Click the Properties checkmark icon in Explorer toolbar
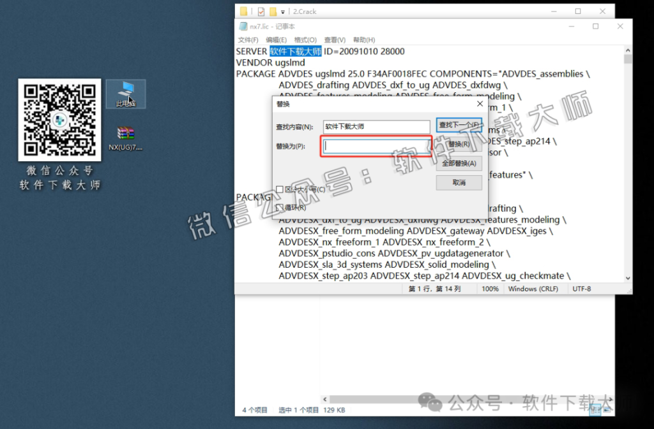 tap(261, 11)
